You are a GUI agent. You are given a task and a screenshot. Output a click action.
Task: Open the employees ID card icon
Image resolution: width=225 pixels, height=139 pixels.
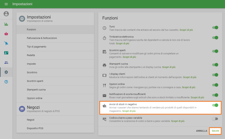[x=6, y=53]
